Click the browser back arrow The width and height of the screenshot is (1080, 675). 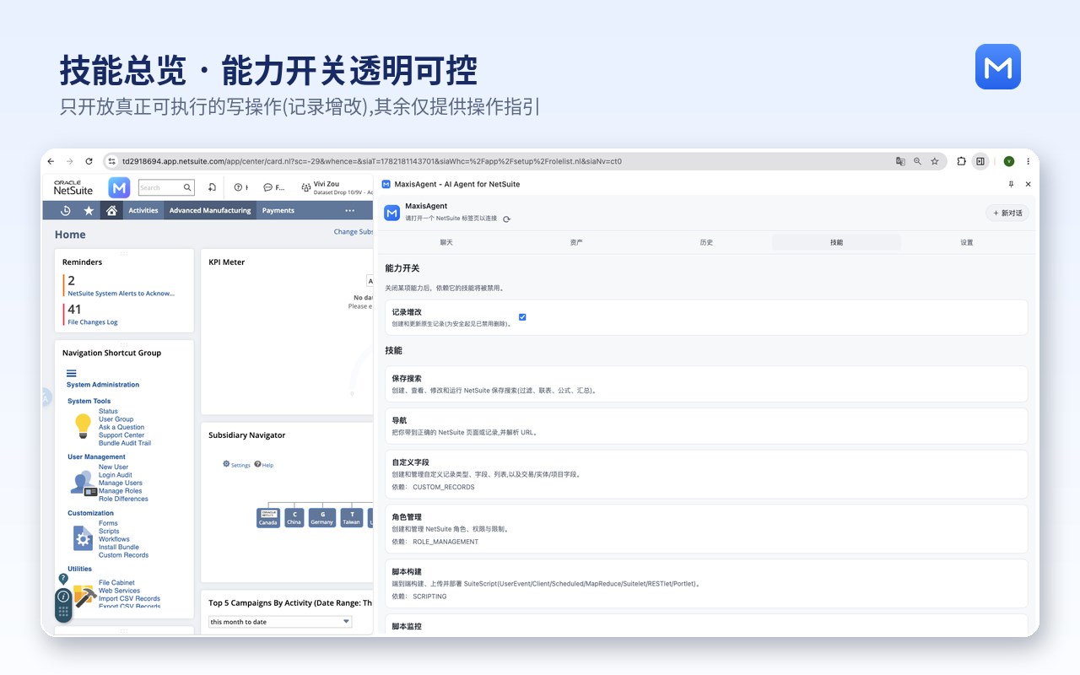tap(51, 161)
